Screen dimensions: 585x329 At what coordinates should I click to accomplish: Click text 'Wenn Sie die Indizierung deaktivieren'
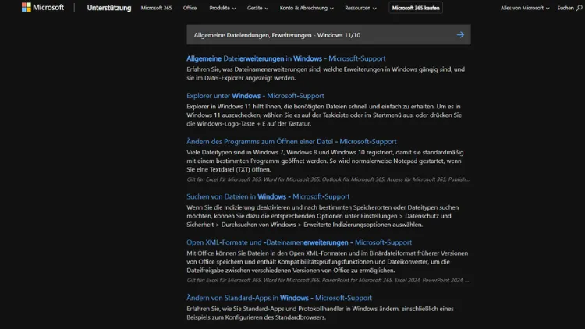[239, 207]
